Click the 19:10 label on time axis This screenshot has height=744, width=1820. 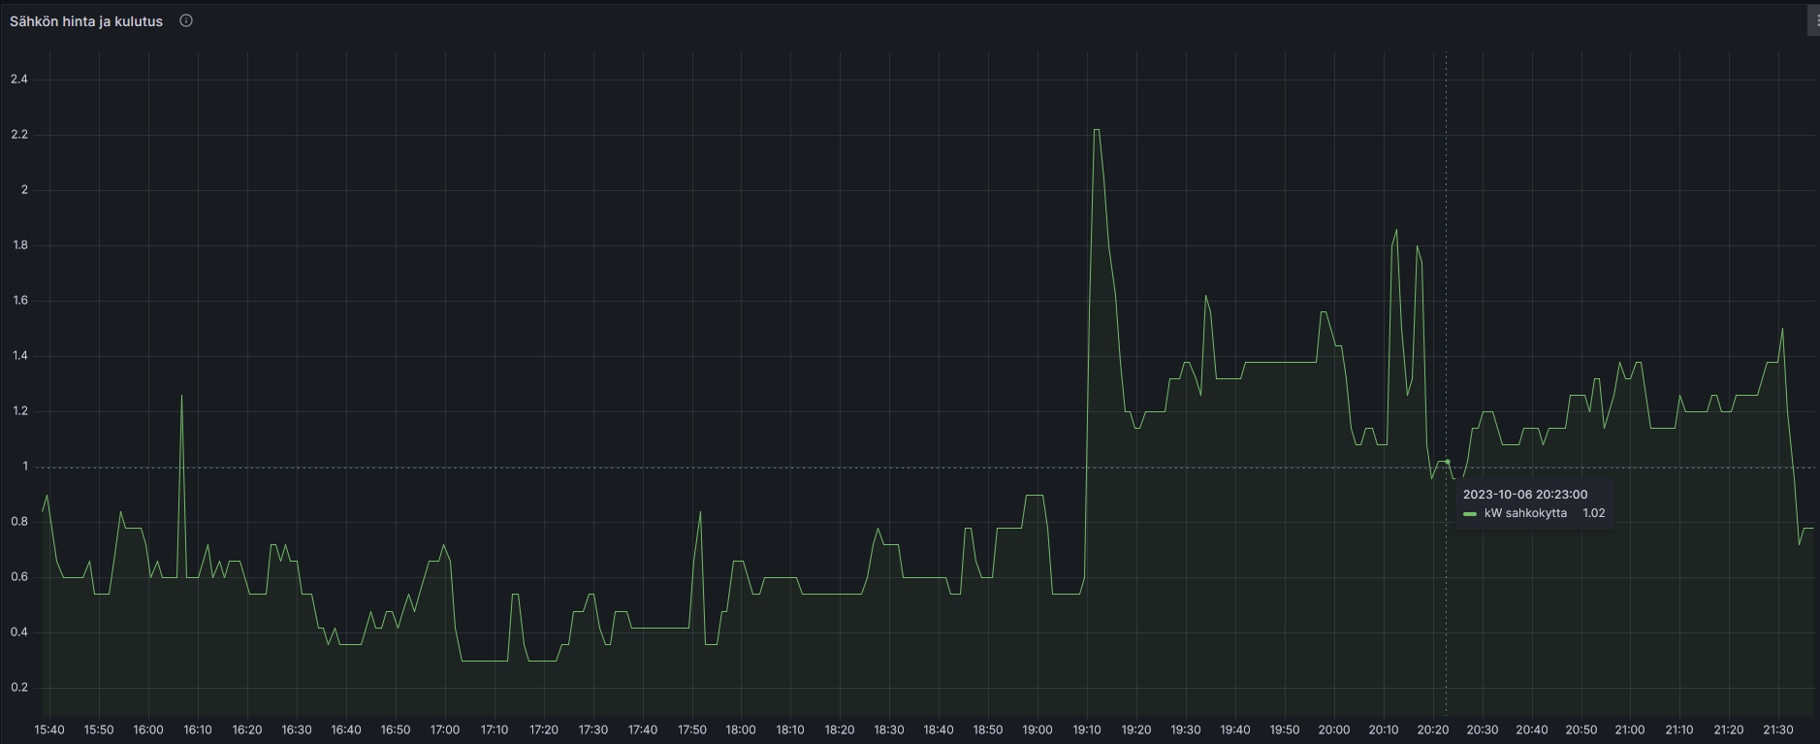1087,729
